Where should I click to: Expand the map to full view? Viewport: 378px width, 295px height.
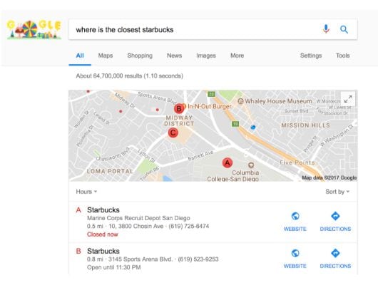tap(348, 99)
